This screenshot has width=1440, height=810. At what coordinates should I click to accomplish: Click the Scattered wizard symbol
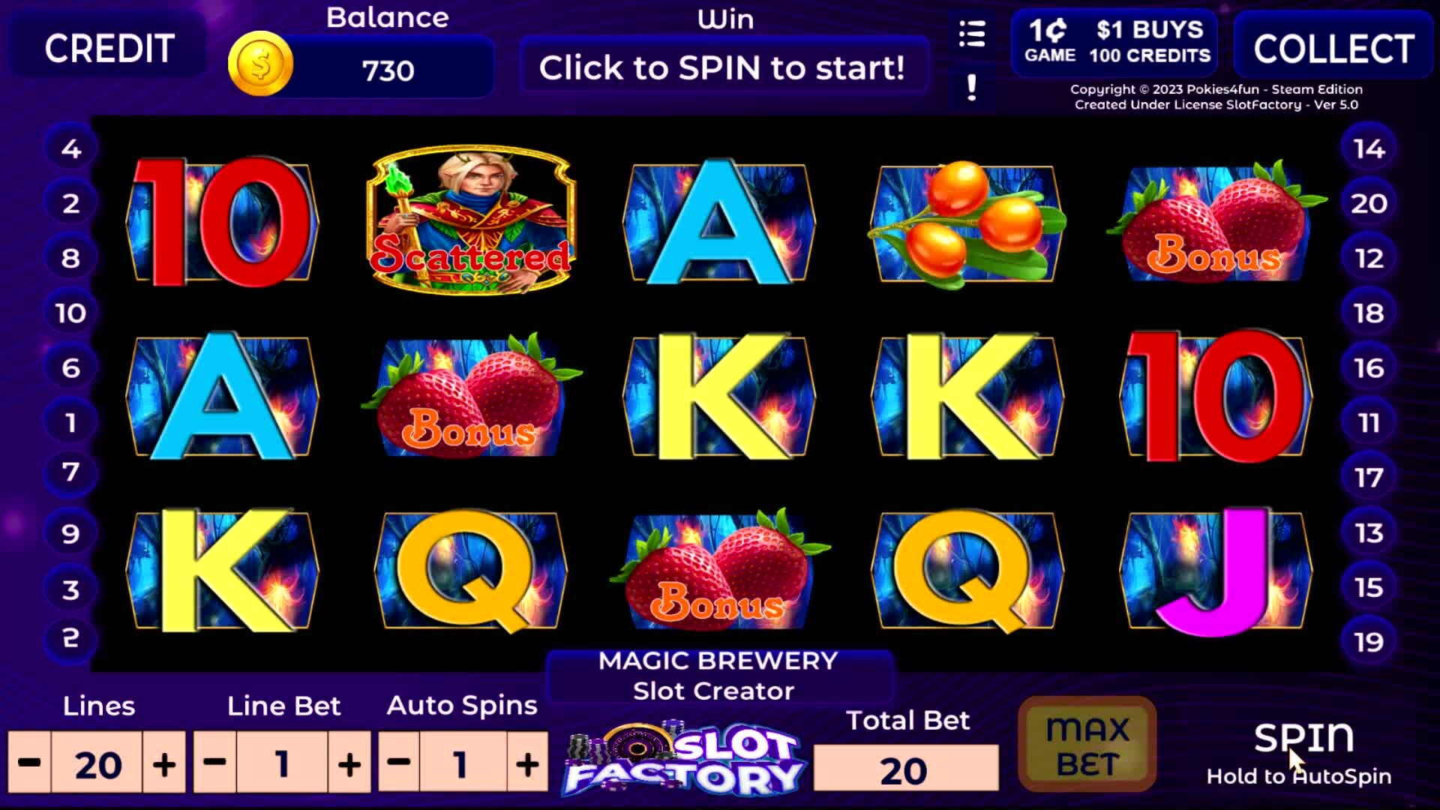[471, 219]
